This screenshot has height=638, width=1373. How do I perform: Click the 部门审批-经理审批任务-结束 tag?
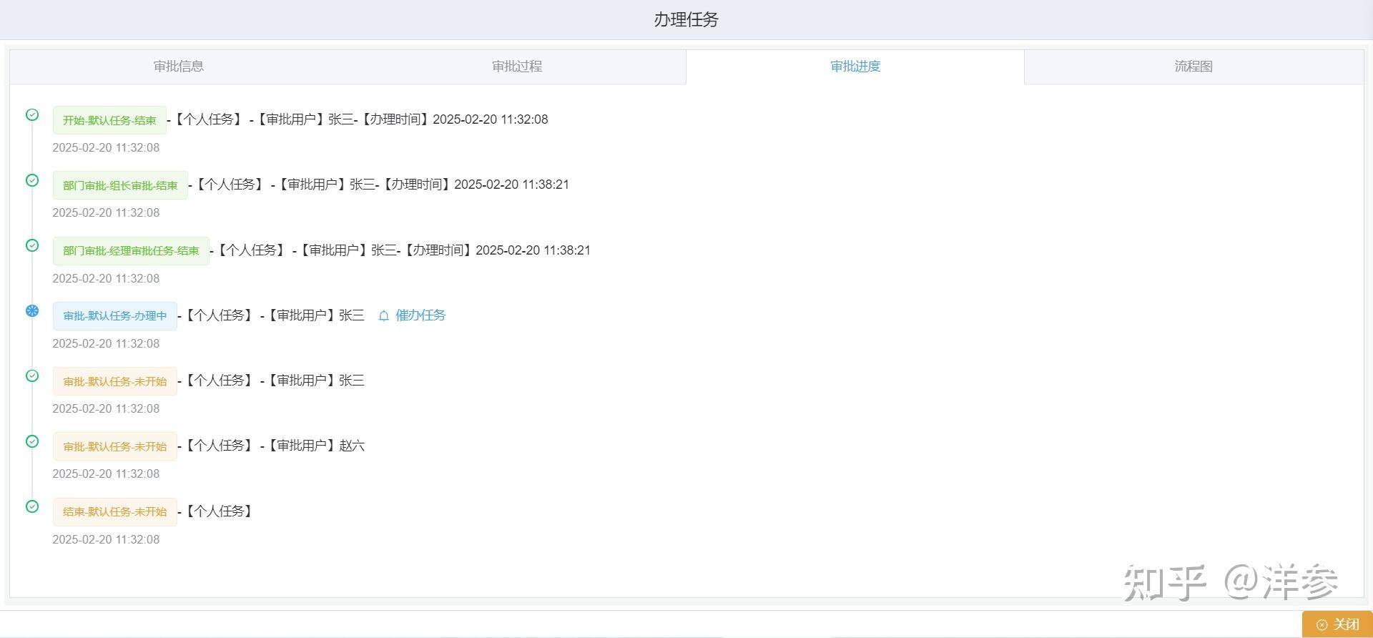pyautogui.click(x=131, y=251)
